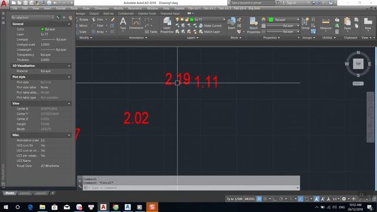The height and width of the screenshot is (212, 377).
Task: Click Make Current layer button
Action: 210,25
